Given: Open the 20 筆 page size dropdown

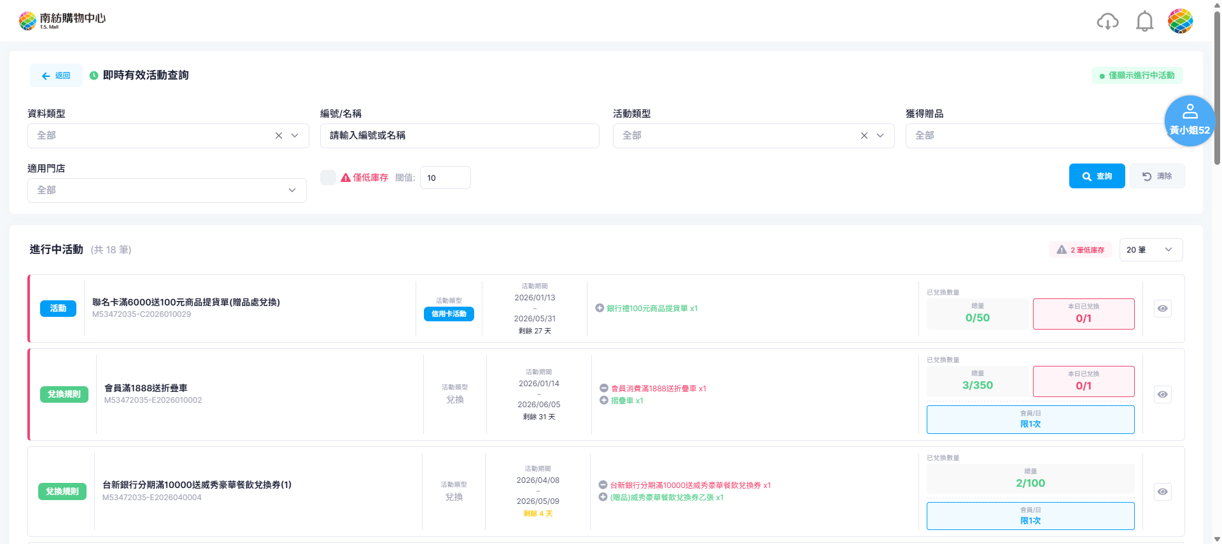Looking at the screenshot, I should coord(1151,250).
